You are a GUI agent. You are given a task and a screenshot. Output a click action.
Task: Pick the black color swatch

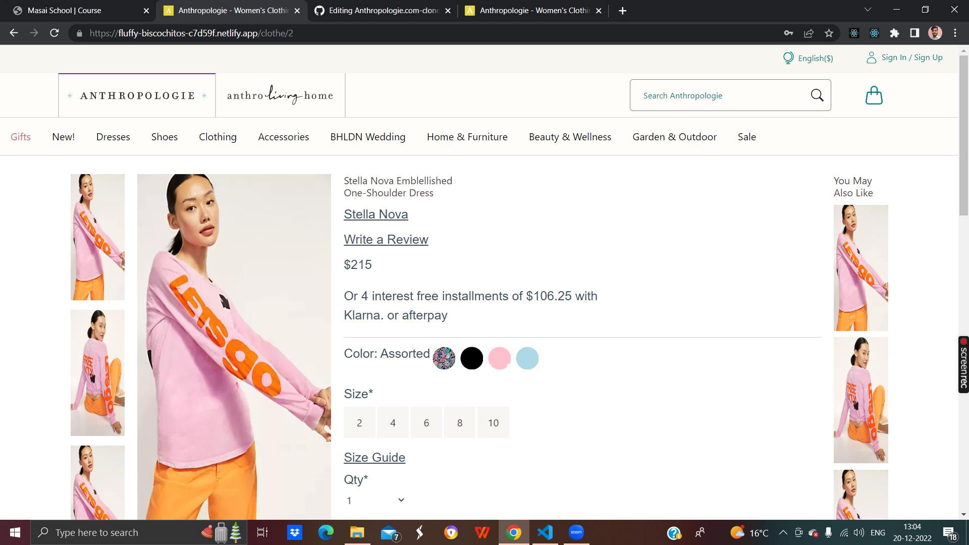point(471,358)
